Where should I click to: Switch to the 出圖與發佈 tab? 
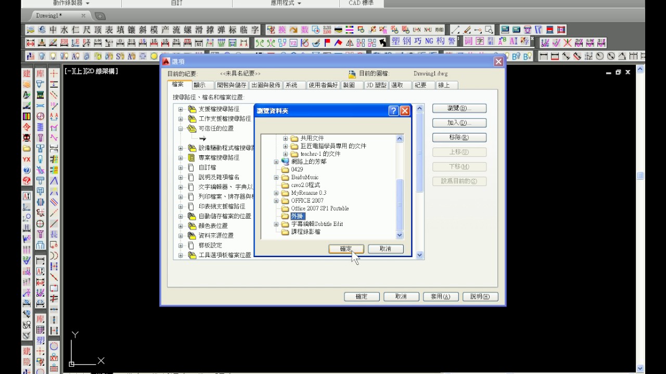pos(265,85)
